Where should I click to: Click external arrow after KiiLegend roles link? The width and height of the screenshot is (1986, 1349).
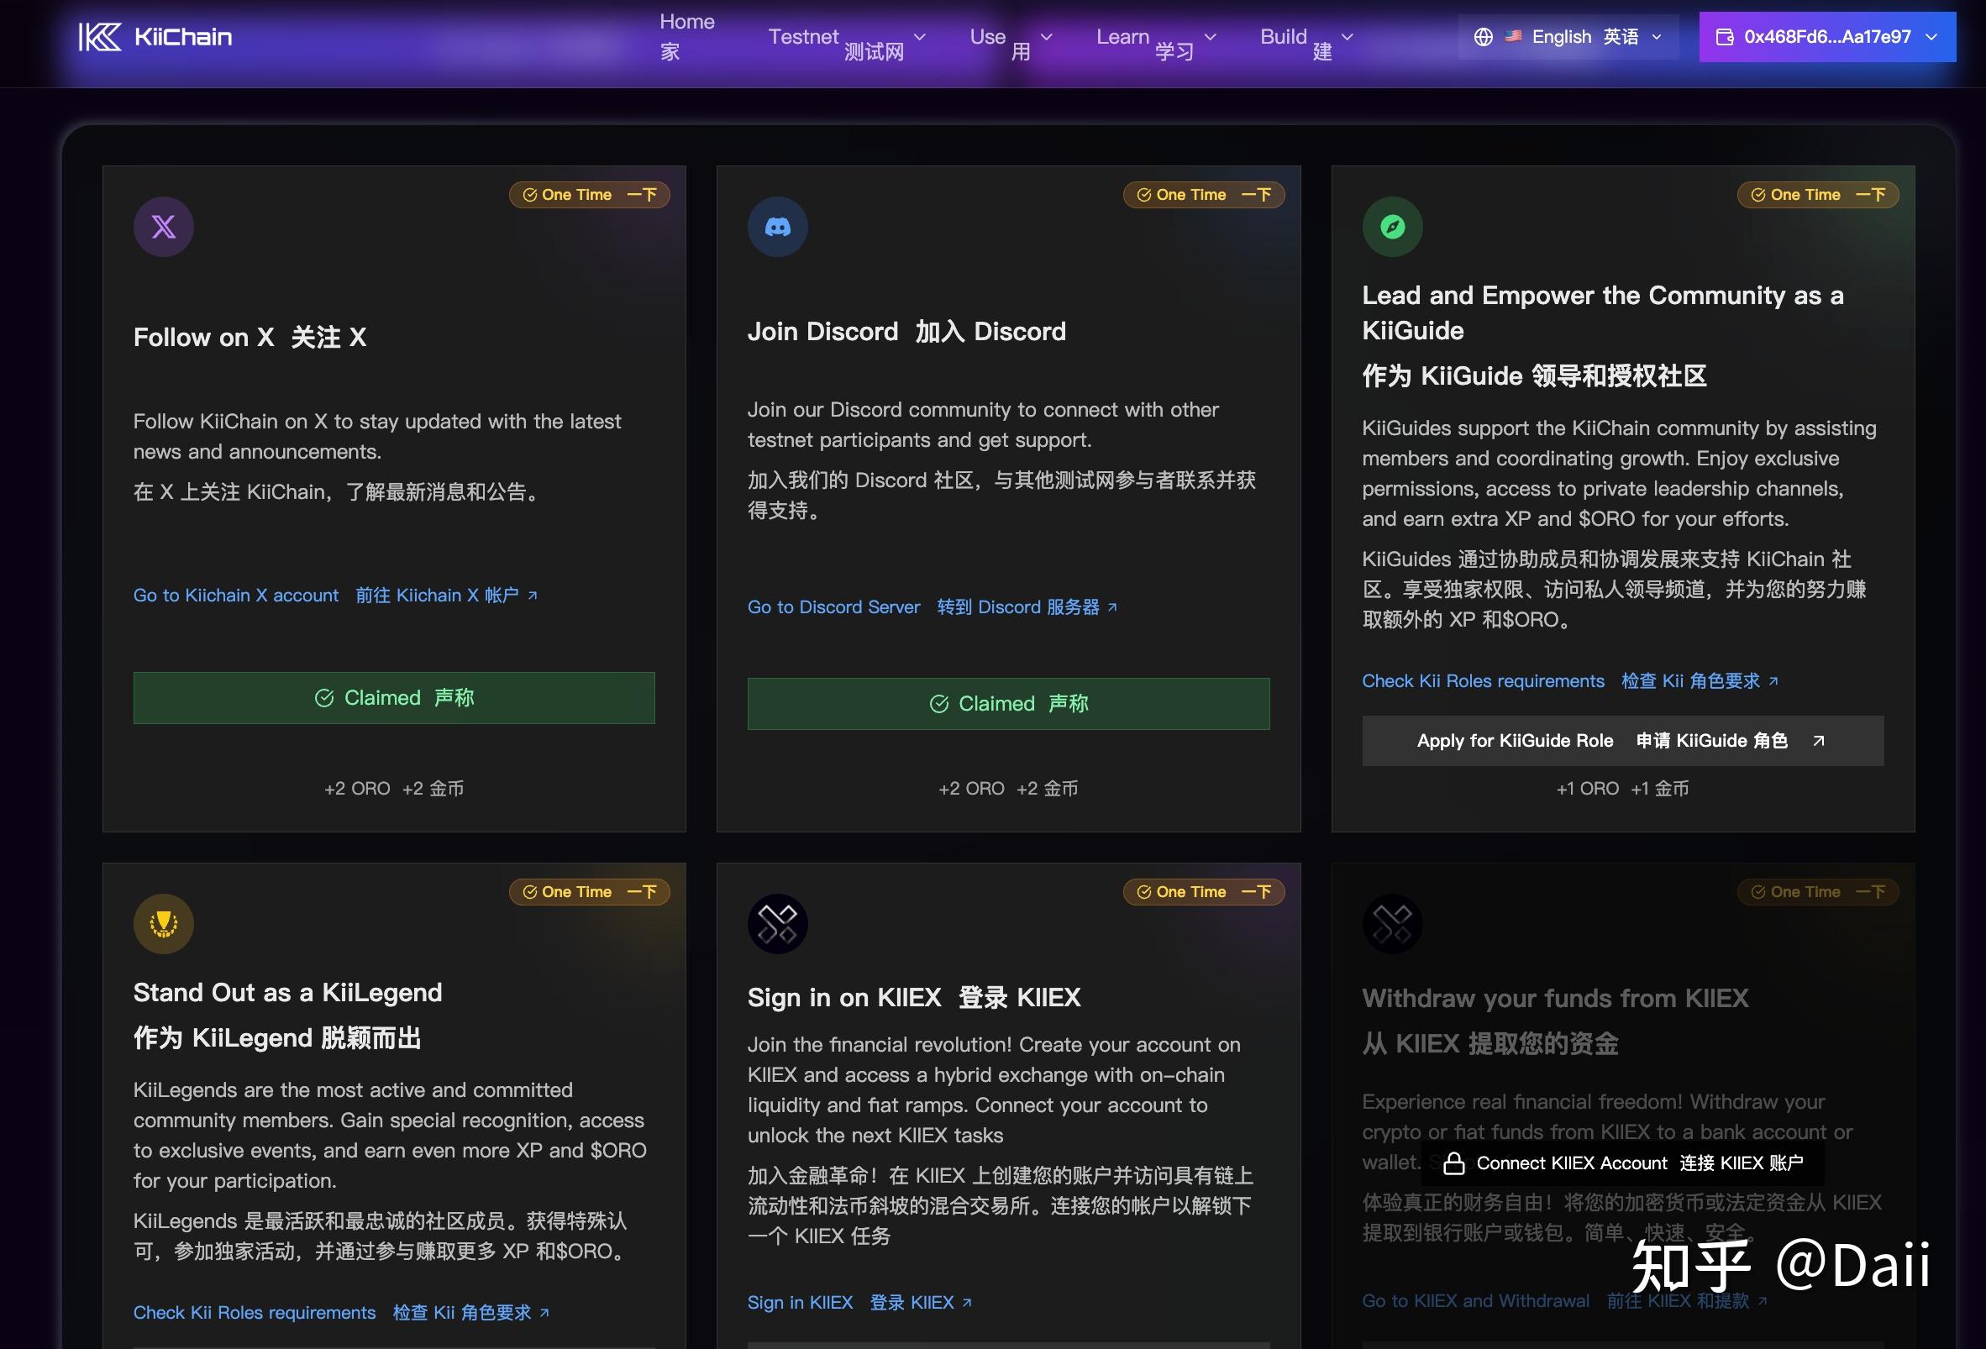(x=545, y=1312)
